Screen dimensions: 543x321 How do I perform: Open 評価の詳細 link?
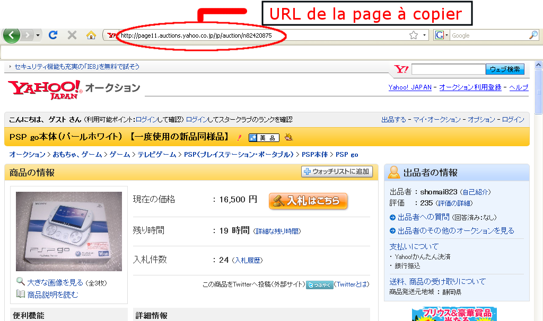pos(454,203)
